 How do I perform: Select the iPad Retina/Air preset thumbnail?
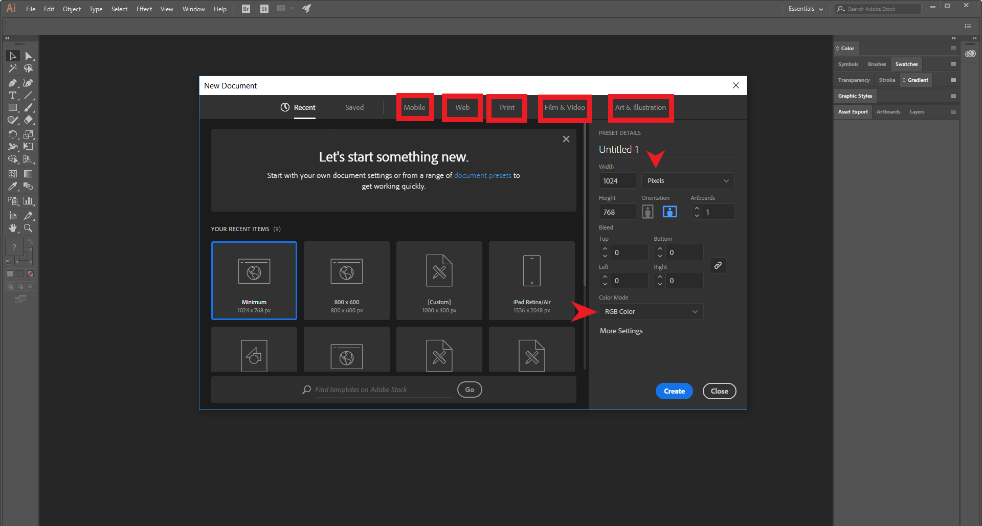click(x=532, y=281)
